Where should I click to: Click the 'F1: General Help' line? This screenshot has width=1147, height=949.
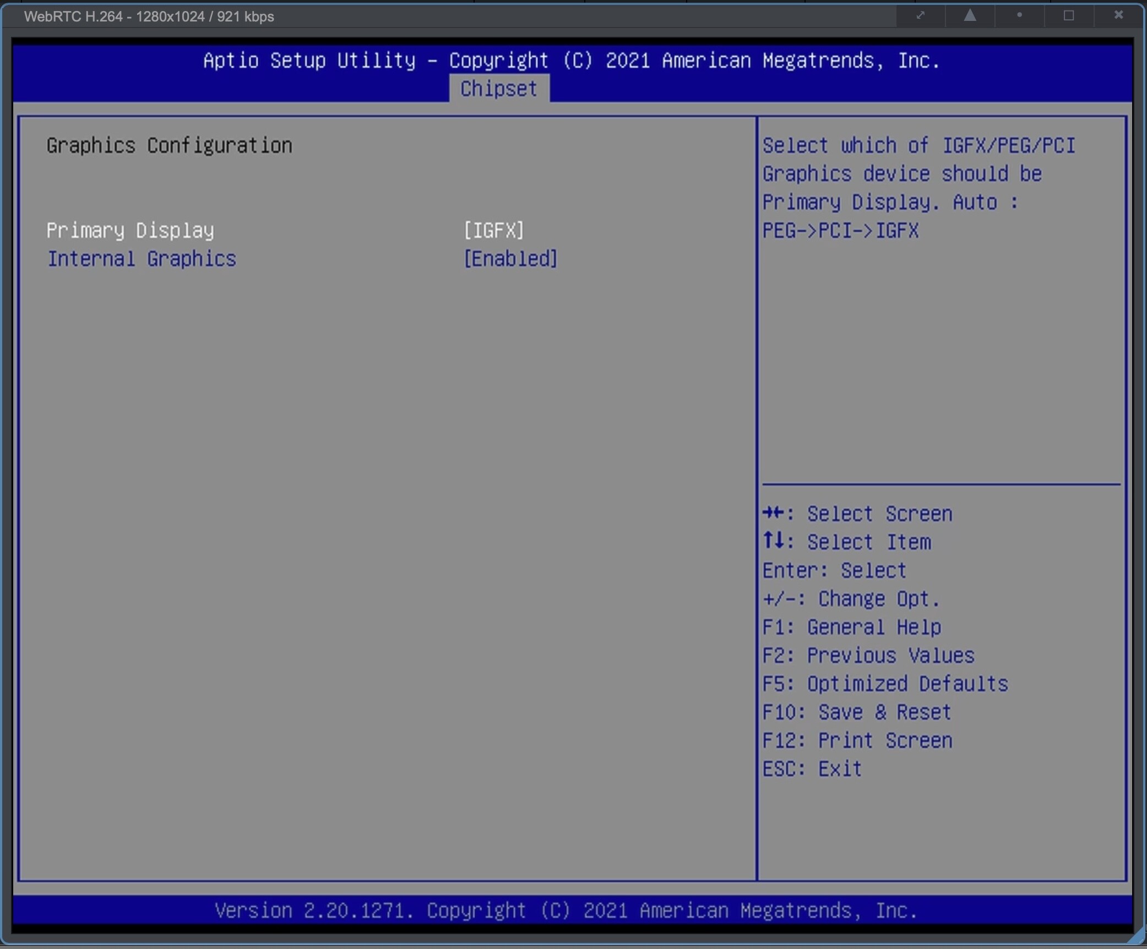click(852, 627)
